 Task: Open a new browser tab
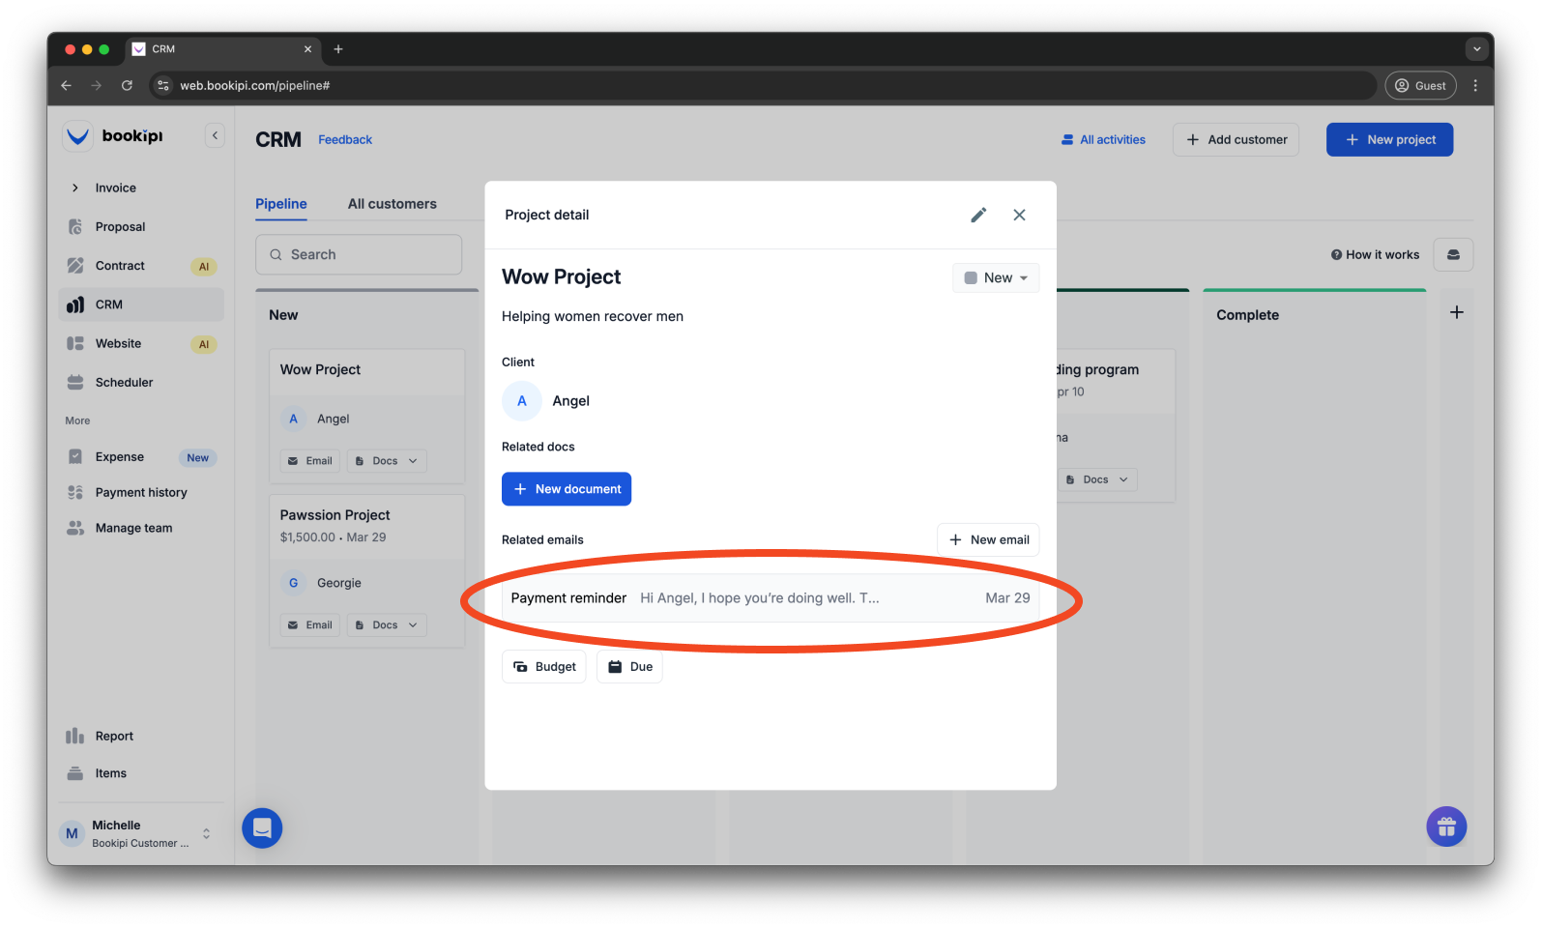pyautogui.click(x=338, y=49)
